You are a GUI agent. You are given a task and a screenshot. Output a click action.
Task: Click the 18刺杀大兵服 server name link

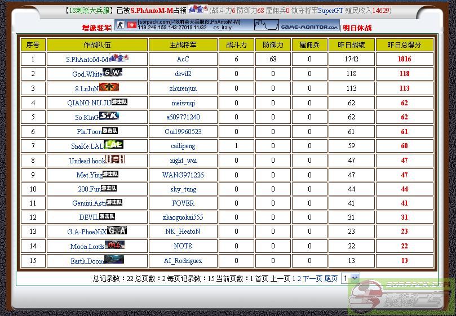coord(89,11)
